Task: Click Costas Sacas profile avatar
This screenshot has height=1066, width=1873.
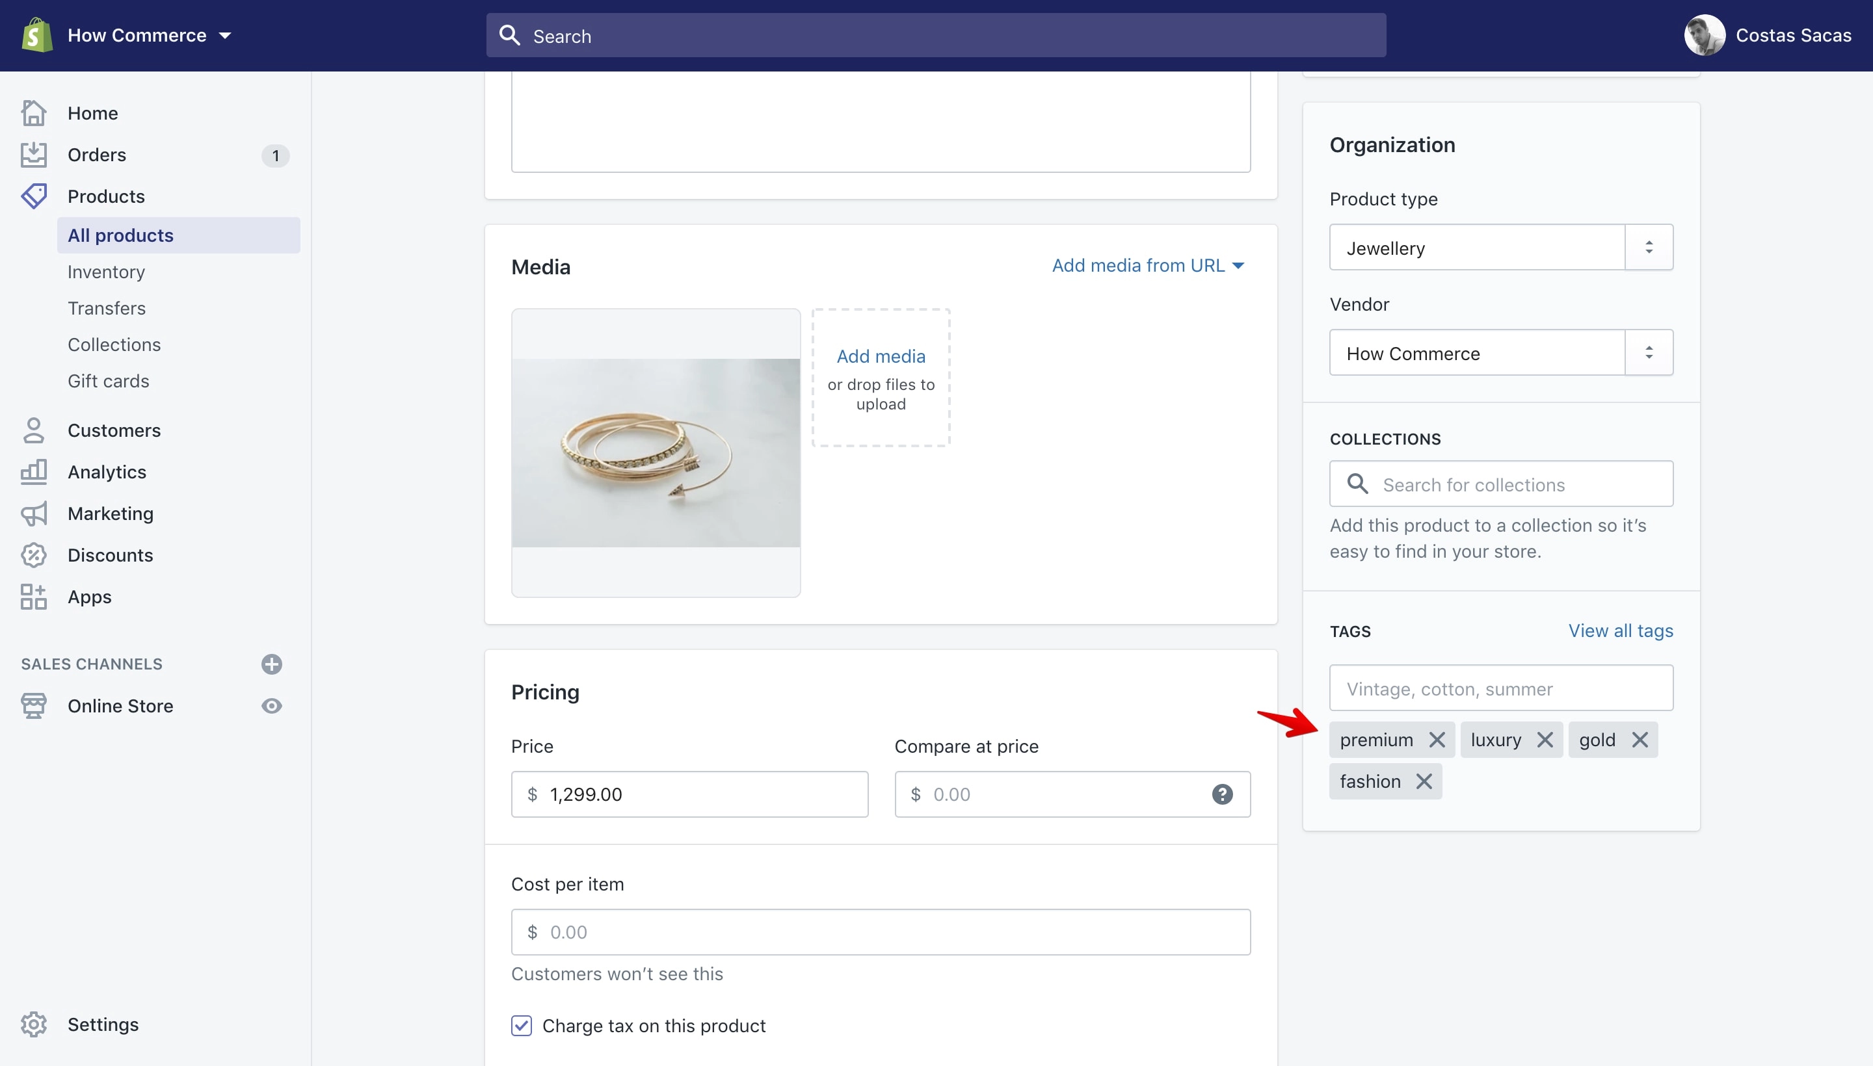Action: coord(1705,35)
